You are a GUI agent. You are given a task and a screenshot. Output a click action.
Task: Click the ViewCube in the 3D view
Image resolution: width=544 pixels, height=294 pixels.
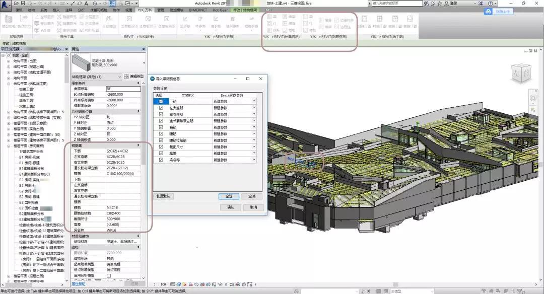point(521,72)
